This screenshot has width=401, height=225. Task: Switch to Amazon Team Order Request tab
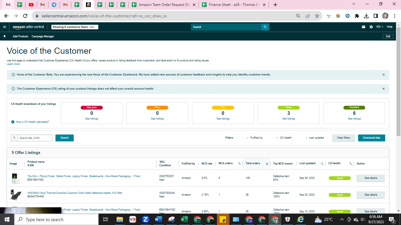point(164,5)
